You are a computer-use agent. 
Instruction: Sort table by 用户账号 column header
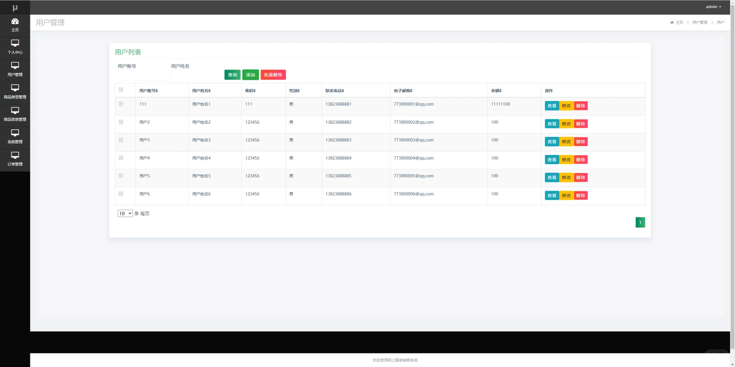[149, 91]
